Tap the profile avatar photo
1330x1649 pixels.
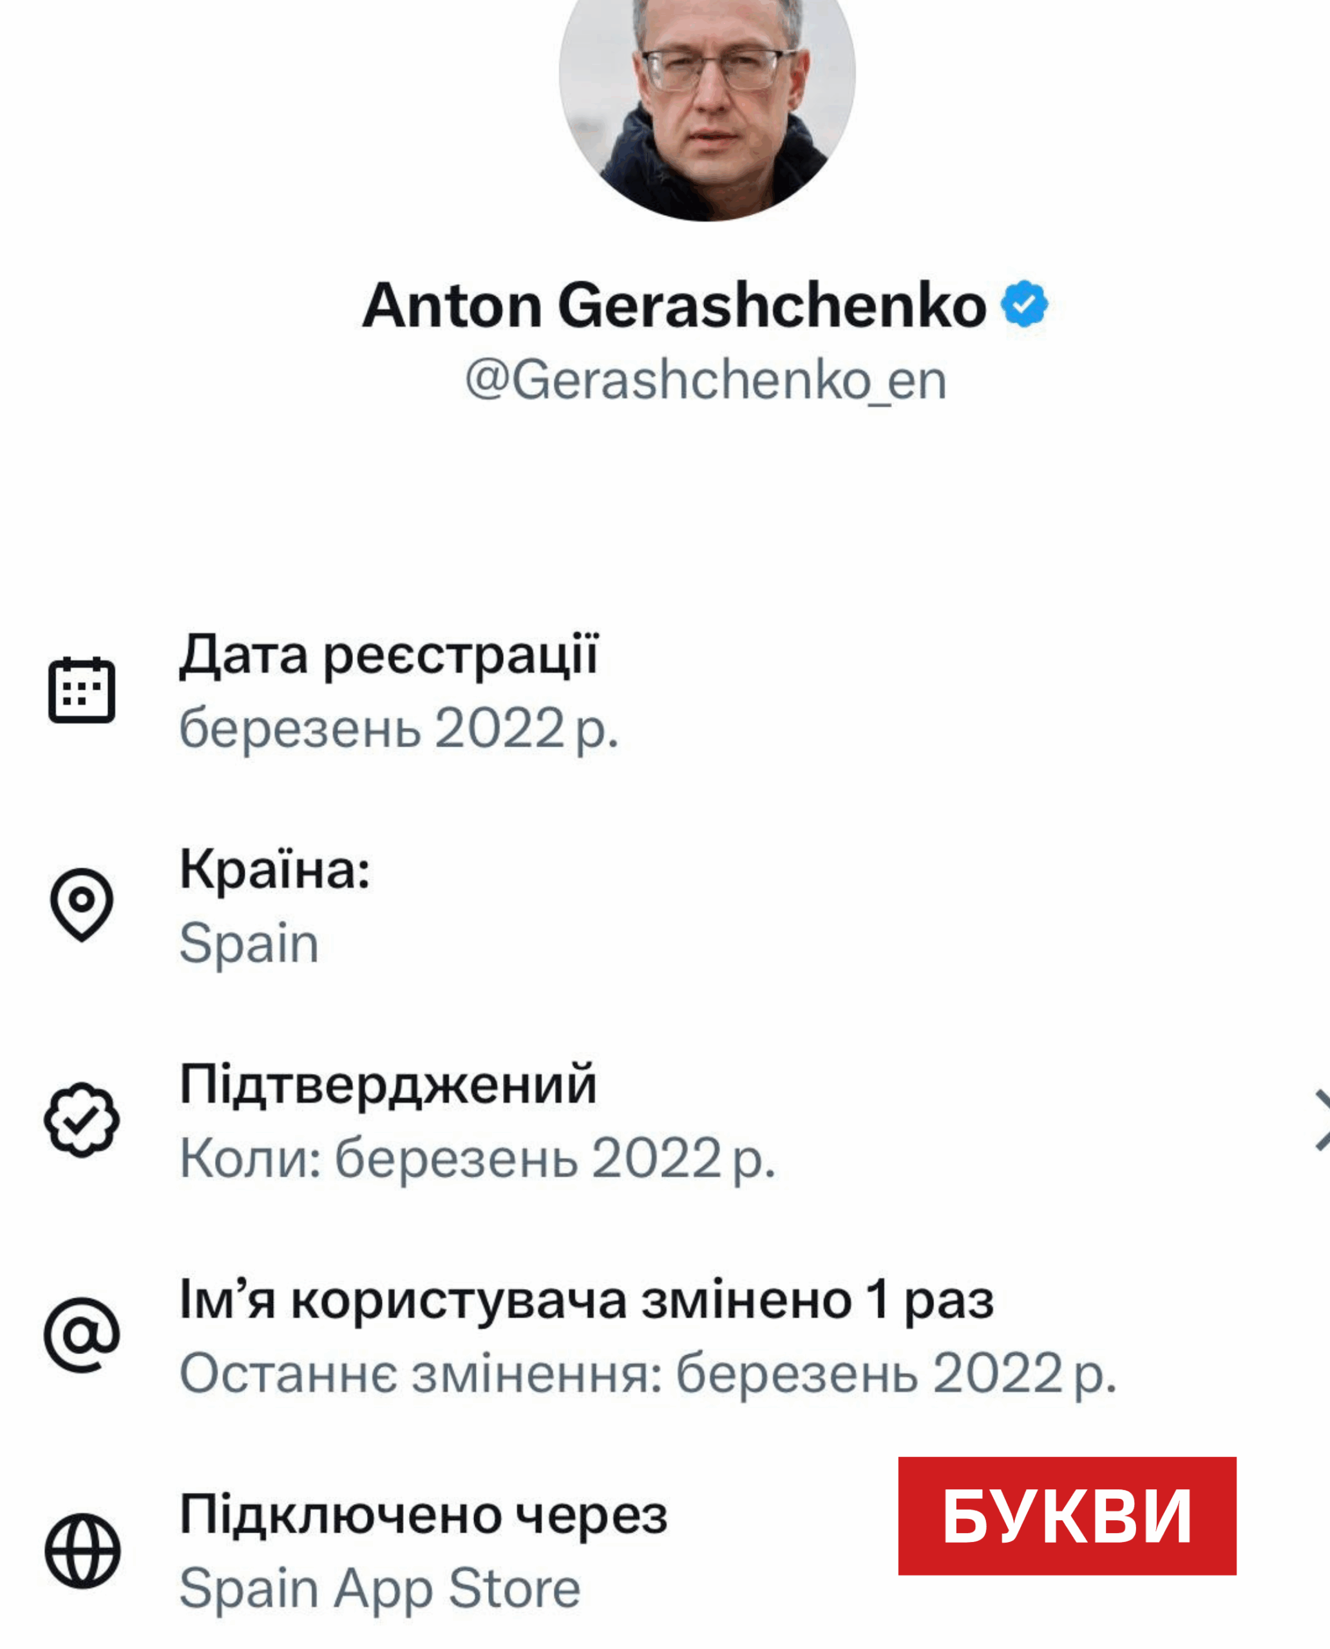tap(707, 92)
